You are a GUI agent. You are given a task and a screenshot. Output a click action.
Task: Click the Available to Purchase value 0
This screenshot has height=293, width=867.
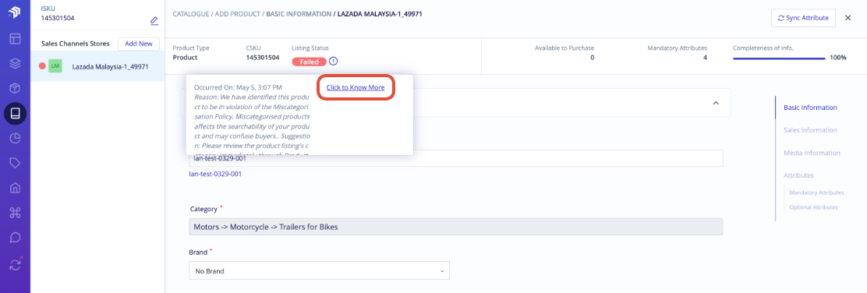tap(593, 58)
